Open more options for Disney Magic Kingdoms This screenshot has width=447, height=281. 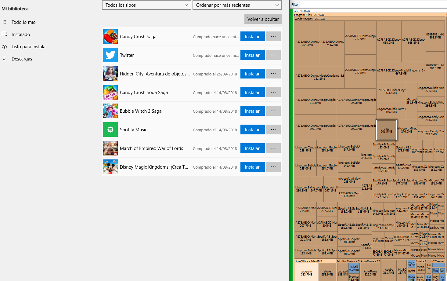(x=273, y=167)
